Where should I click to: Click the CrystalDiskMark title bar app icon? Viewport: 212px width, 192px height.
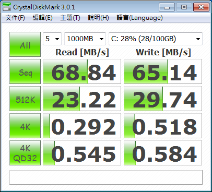[7, 7]
